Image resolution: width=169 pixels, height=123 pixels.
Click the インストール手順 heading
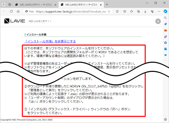[37, 35]
